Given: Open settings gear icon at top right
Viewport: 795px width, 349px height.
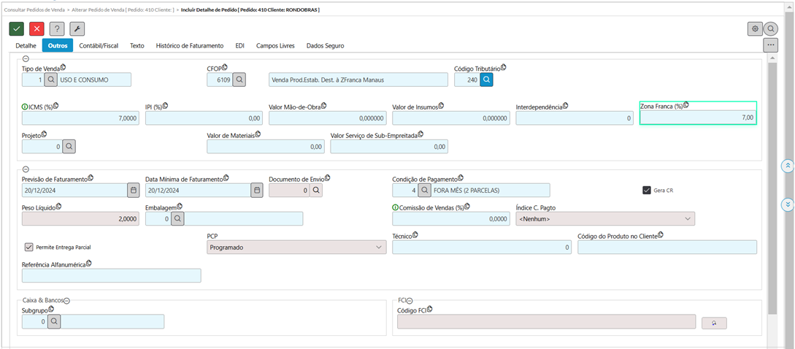Looking at the screenshot, I should (755, 28).
